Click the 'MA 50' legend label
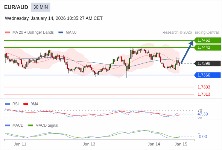Image resolution: width=222 pixels, height=150 pixels. [x=71, y=33]
